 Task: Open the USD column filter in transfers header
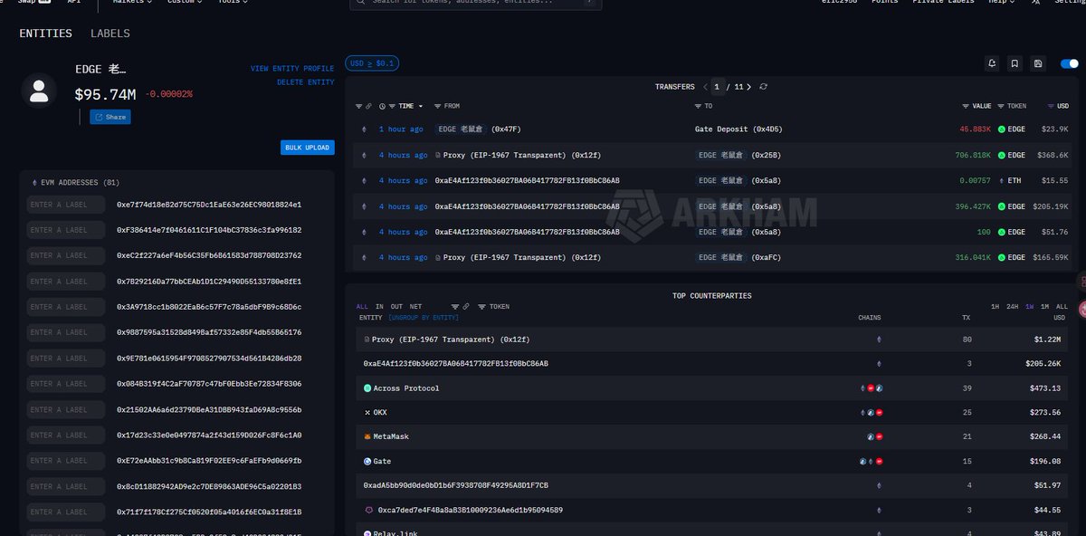tap(1050, 106)
